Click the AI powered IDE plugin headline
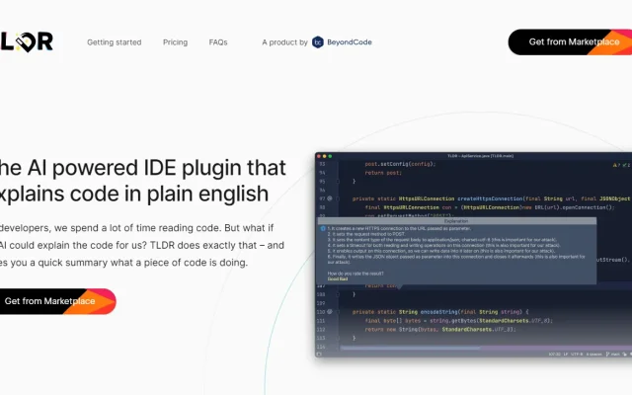This screenshot has height=395, width=632. pos(142,181)
